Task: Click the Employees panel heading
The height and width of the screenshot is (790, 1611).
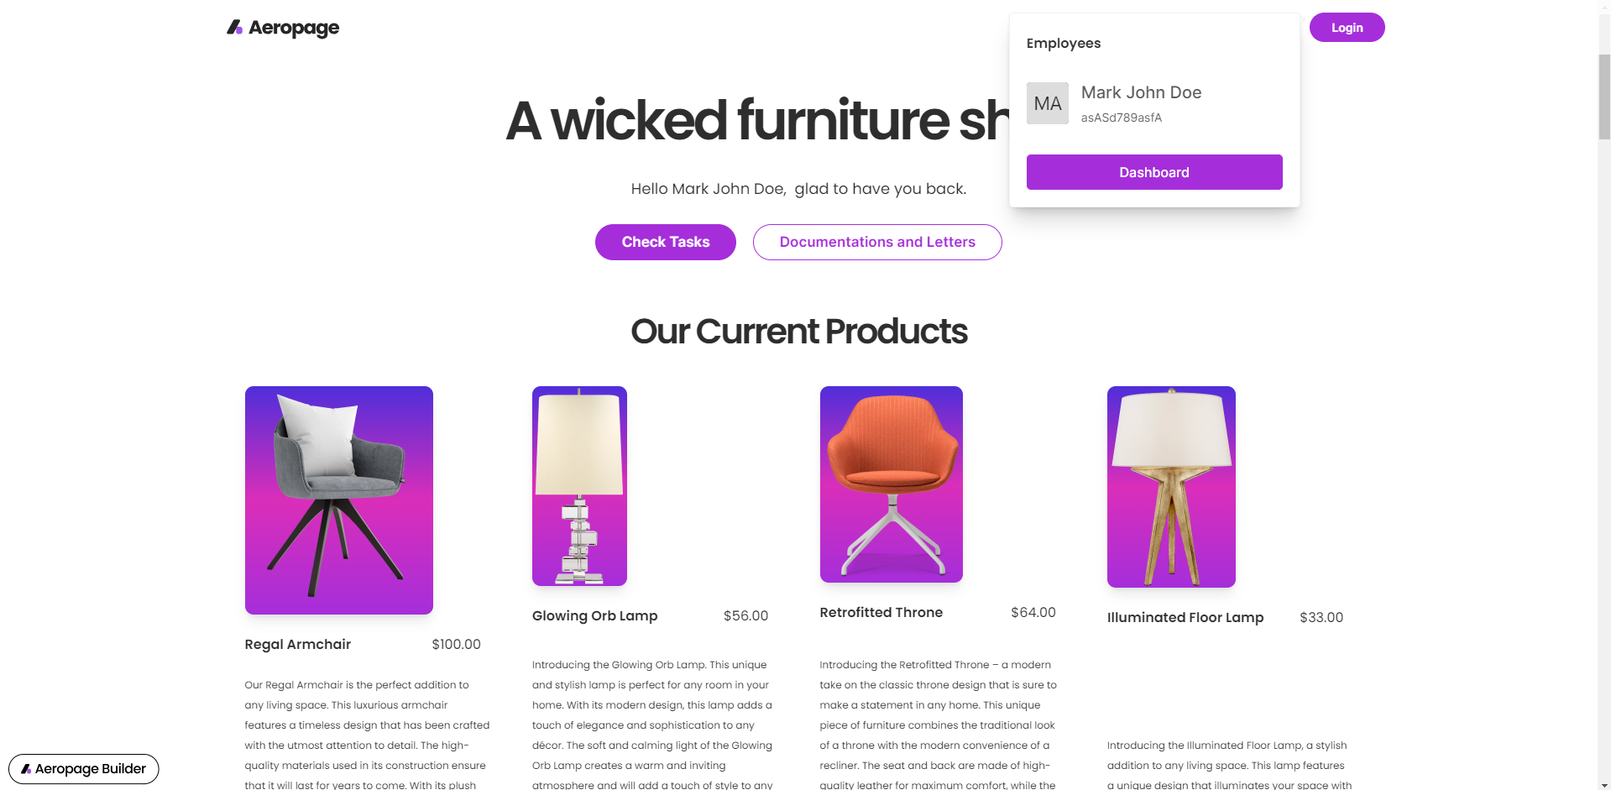Action: click(1064, 43)
